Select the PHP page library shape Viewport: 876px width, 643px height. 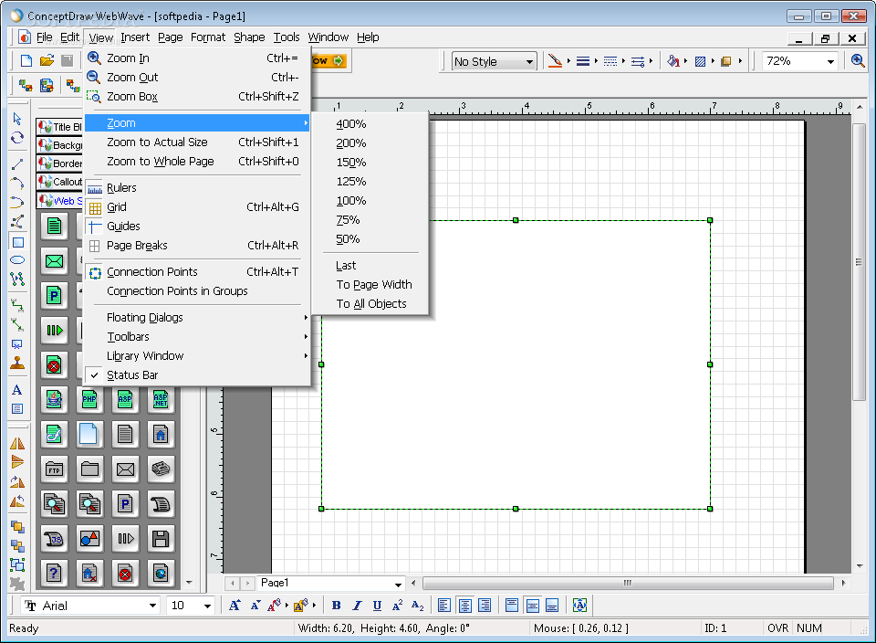[89, 399]
